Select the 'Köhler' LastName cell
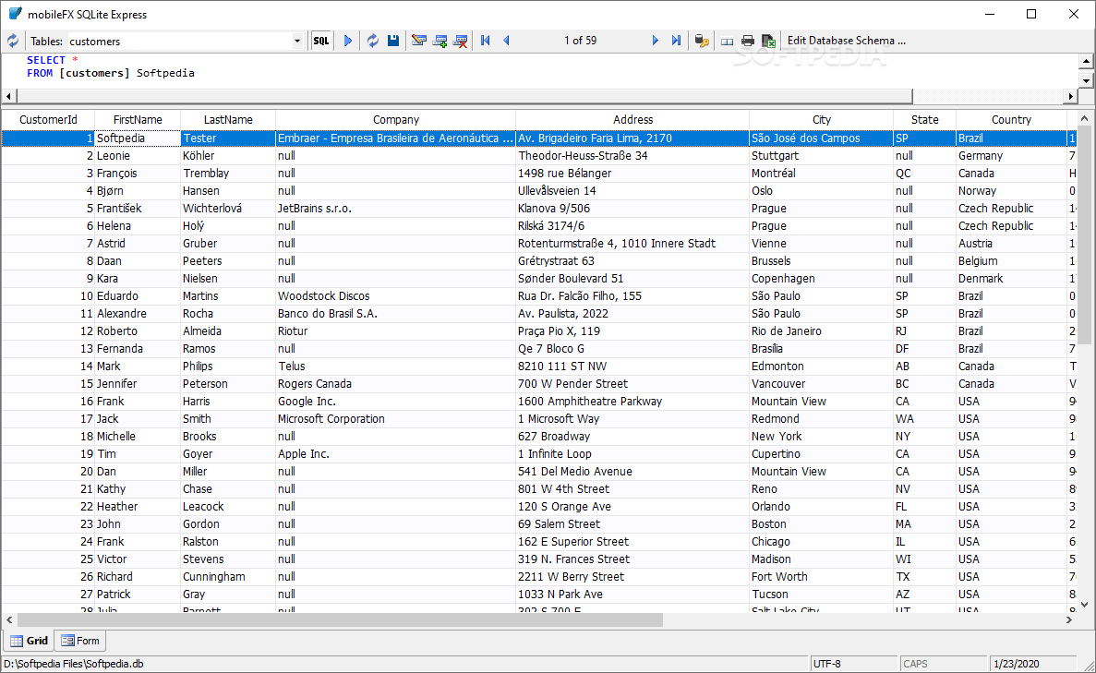The width and height of the screenshot is (1096, 673). tap(228, 156)
